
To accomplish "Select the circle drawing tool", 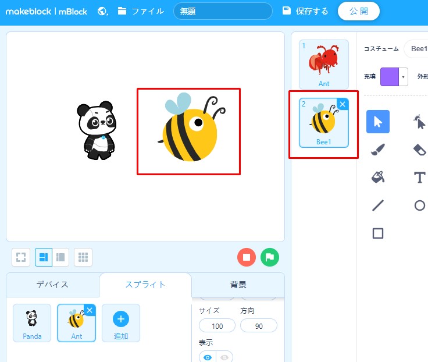I will [x=419, y=205].
